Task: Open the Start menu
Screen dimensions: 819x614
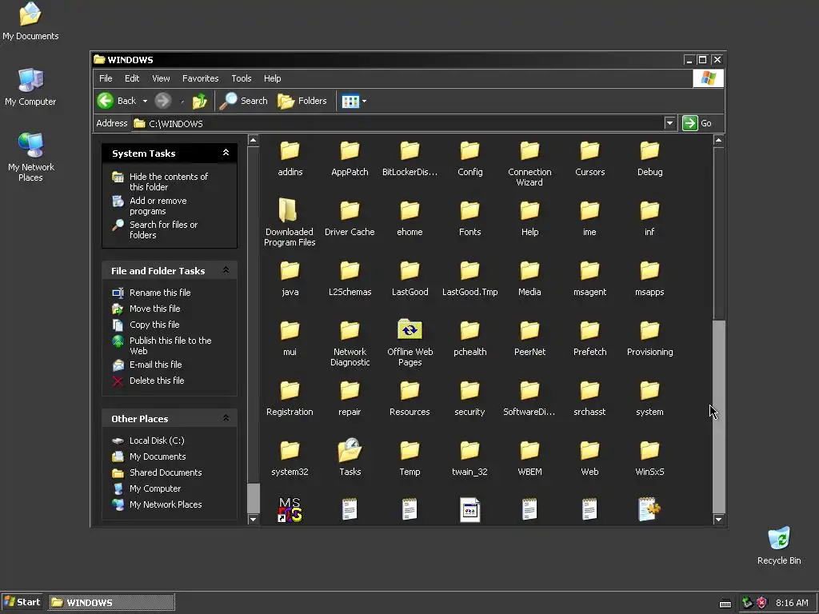Action: pyautogui.click(x=22, y=602)
